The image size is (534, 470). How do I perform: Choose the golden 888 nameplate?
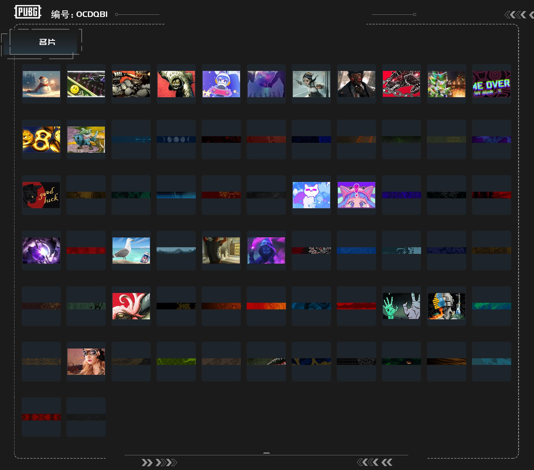(41, 139)
